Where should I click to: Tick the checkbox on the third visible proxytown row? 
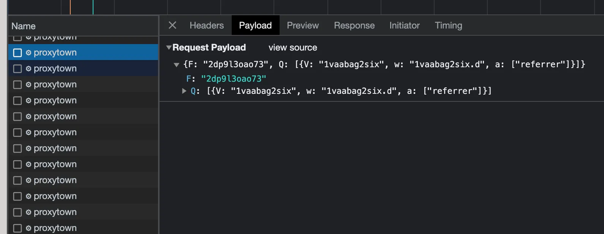[17, 85]
